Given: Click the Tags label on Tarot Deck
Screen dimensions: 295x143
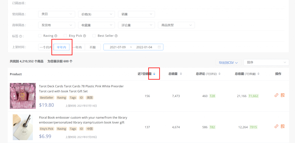Looking at the screenshot, I should coord(73,98).
